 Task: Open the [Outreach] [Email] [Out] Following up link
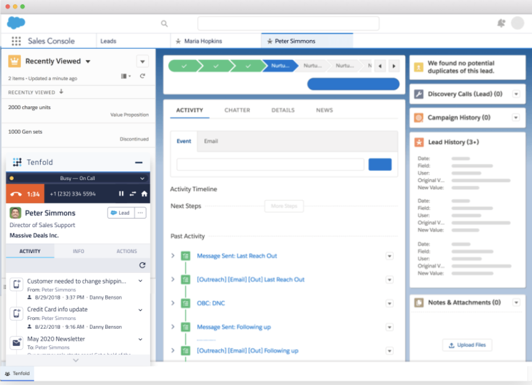pos(247,351)
